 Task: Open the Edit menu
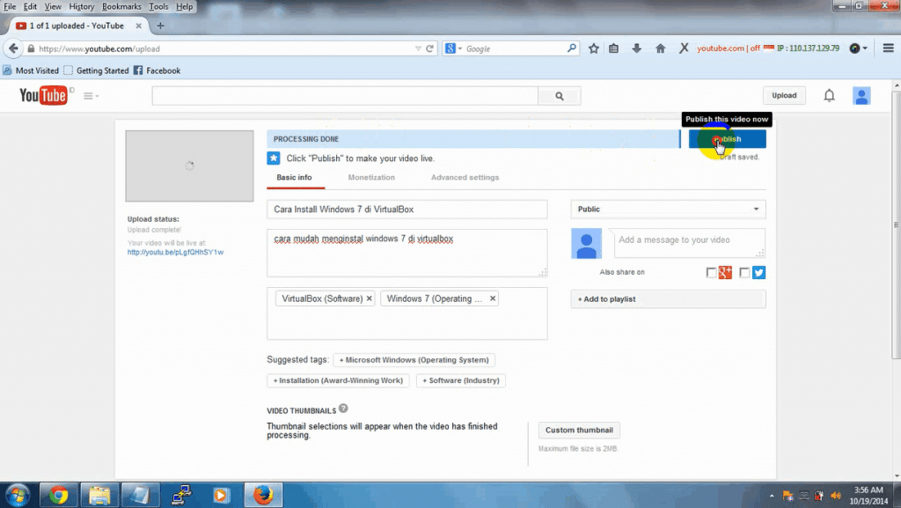(30, 7)
